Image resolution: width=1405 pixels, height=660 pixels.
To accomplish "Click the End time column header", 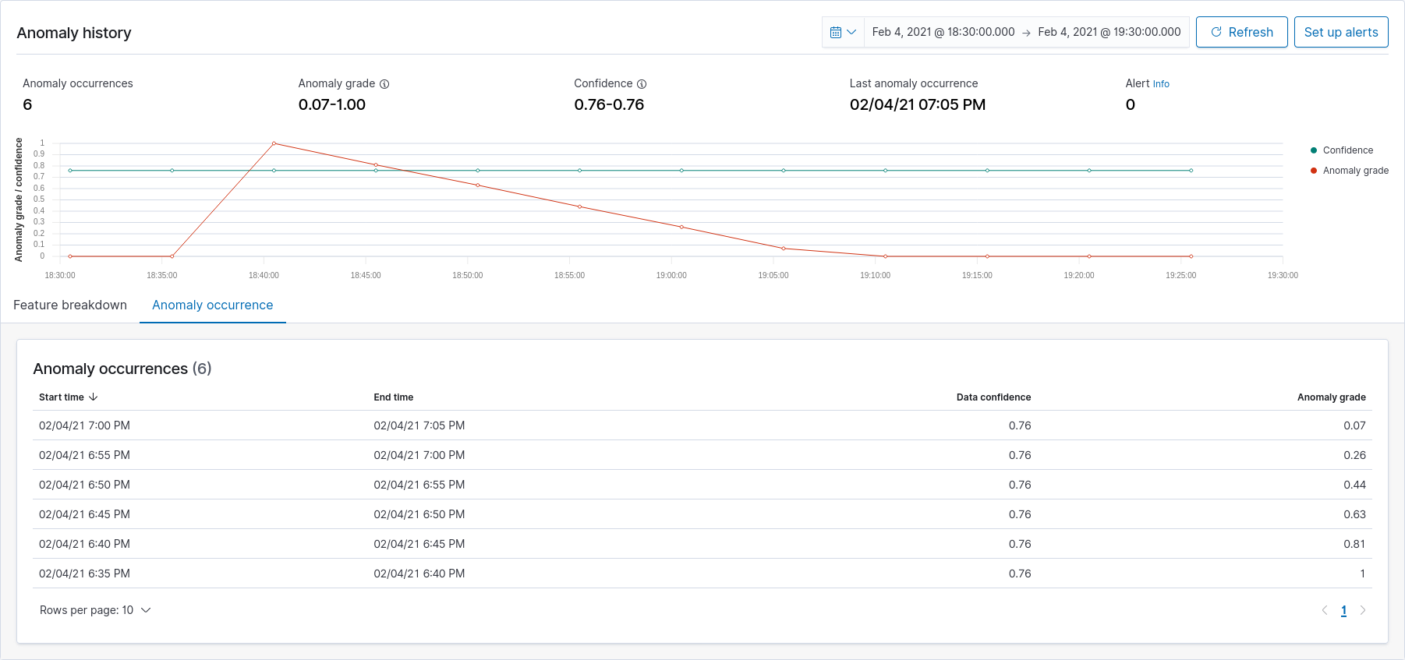I will 394,397.
